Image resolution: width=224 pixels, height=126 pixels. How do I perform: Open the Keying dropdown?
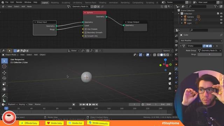click(23, 105)
